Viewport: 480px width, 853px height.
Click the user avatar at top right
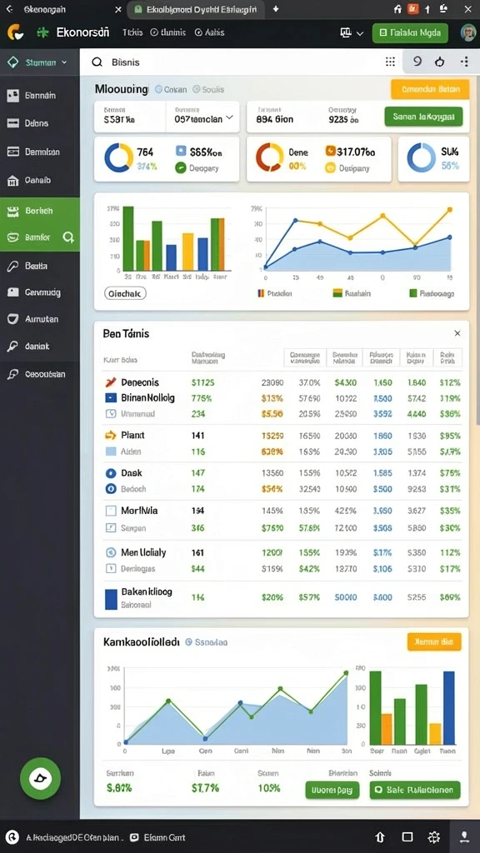(468, 32)
